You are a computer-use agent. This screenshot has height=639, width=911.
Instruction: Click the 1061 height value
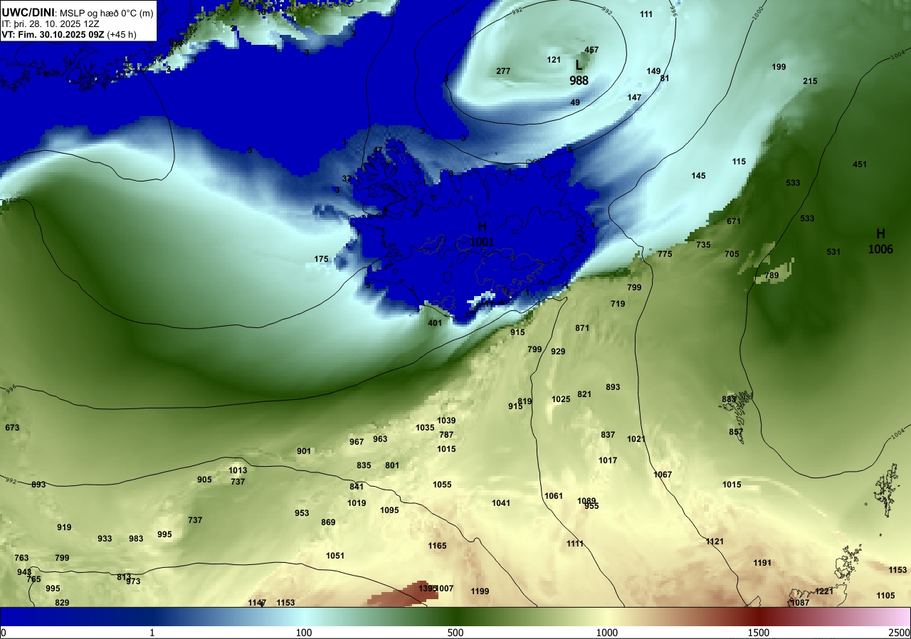tap(553, 496)
